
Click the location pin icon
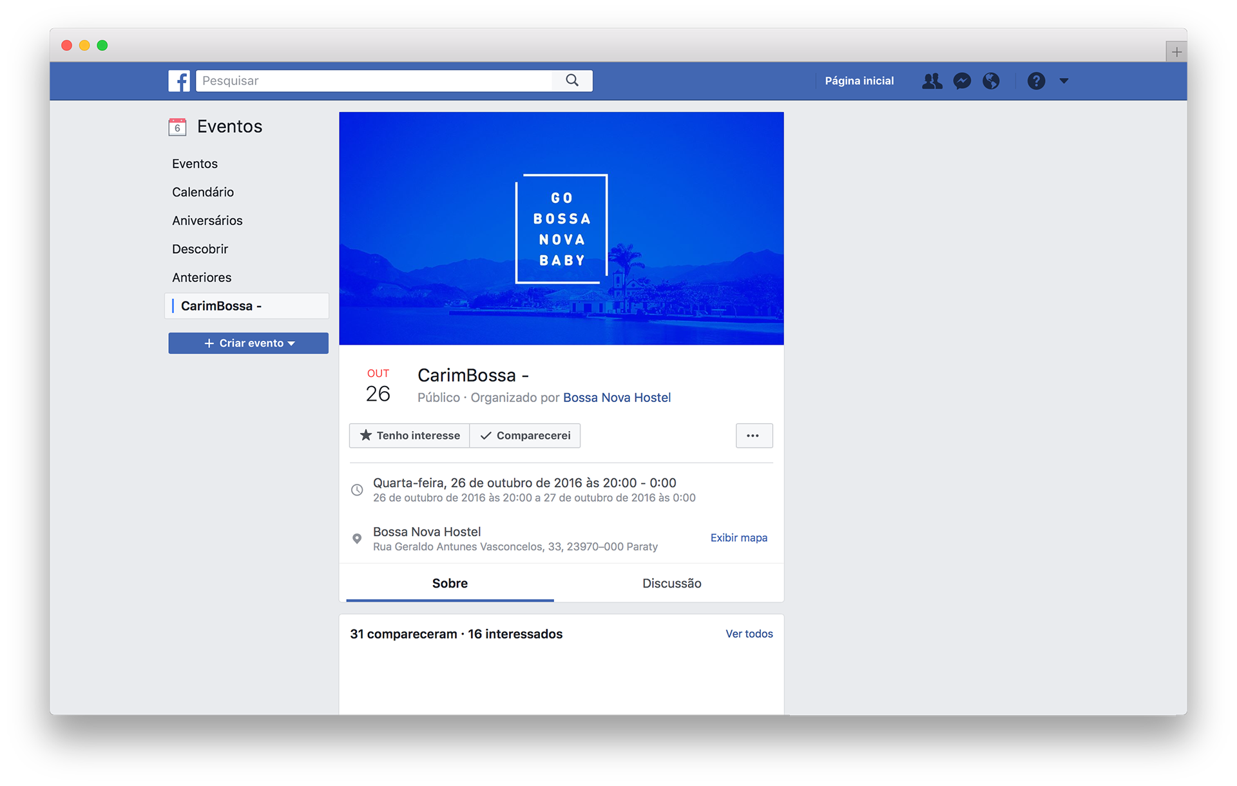(357, 539)
